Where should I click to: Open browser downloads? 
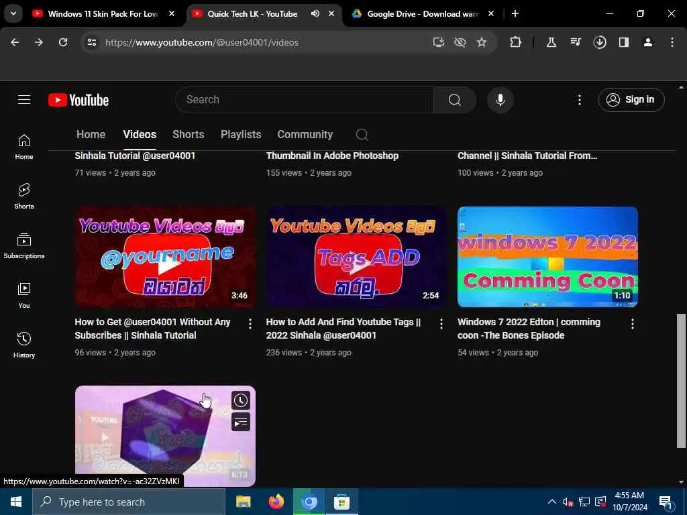[600, 42]
